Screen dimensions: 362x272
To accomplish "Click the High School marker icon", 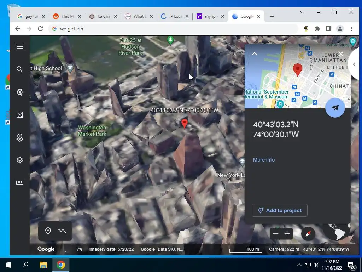I will point(70,68).
